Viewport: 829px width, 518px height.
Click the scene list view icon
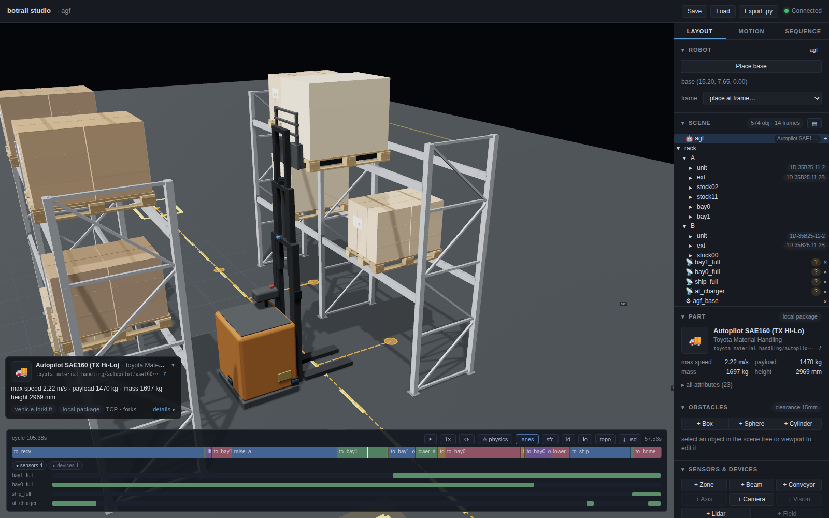click(814, 123)
